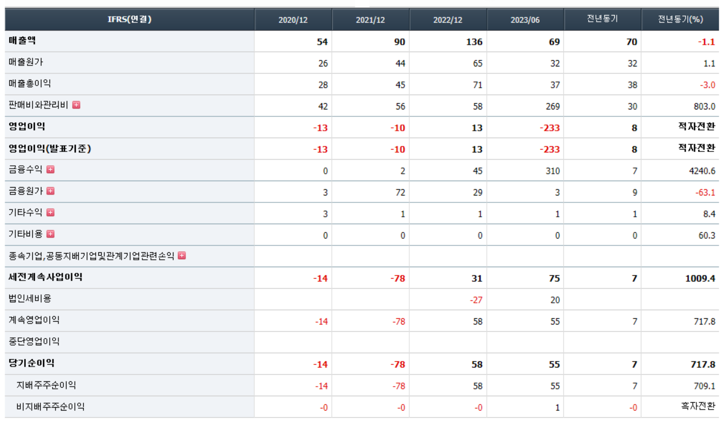Click the 흑자전환 cell
This screenshot has width=724, height=425.
(x=698, y=407)
